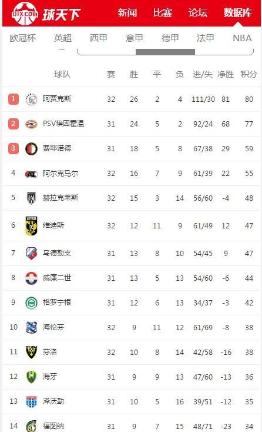
Task: Select the 英超 league category
Action: pos(63,38)
